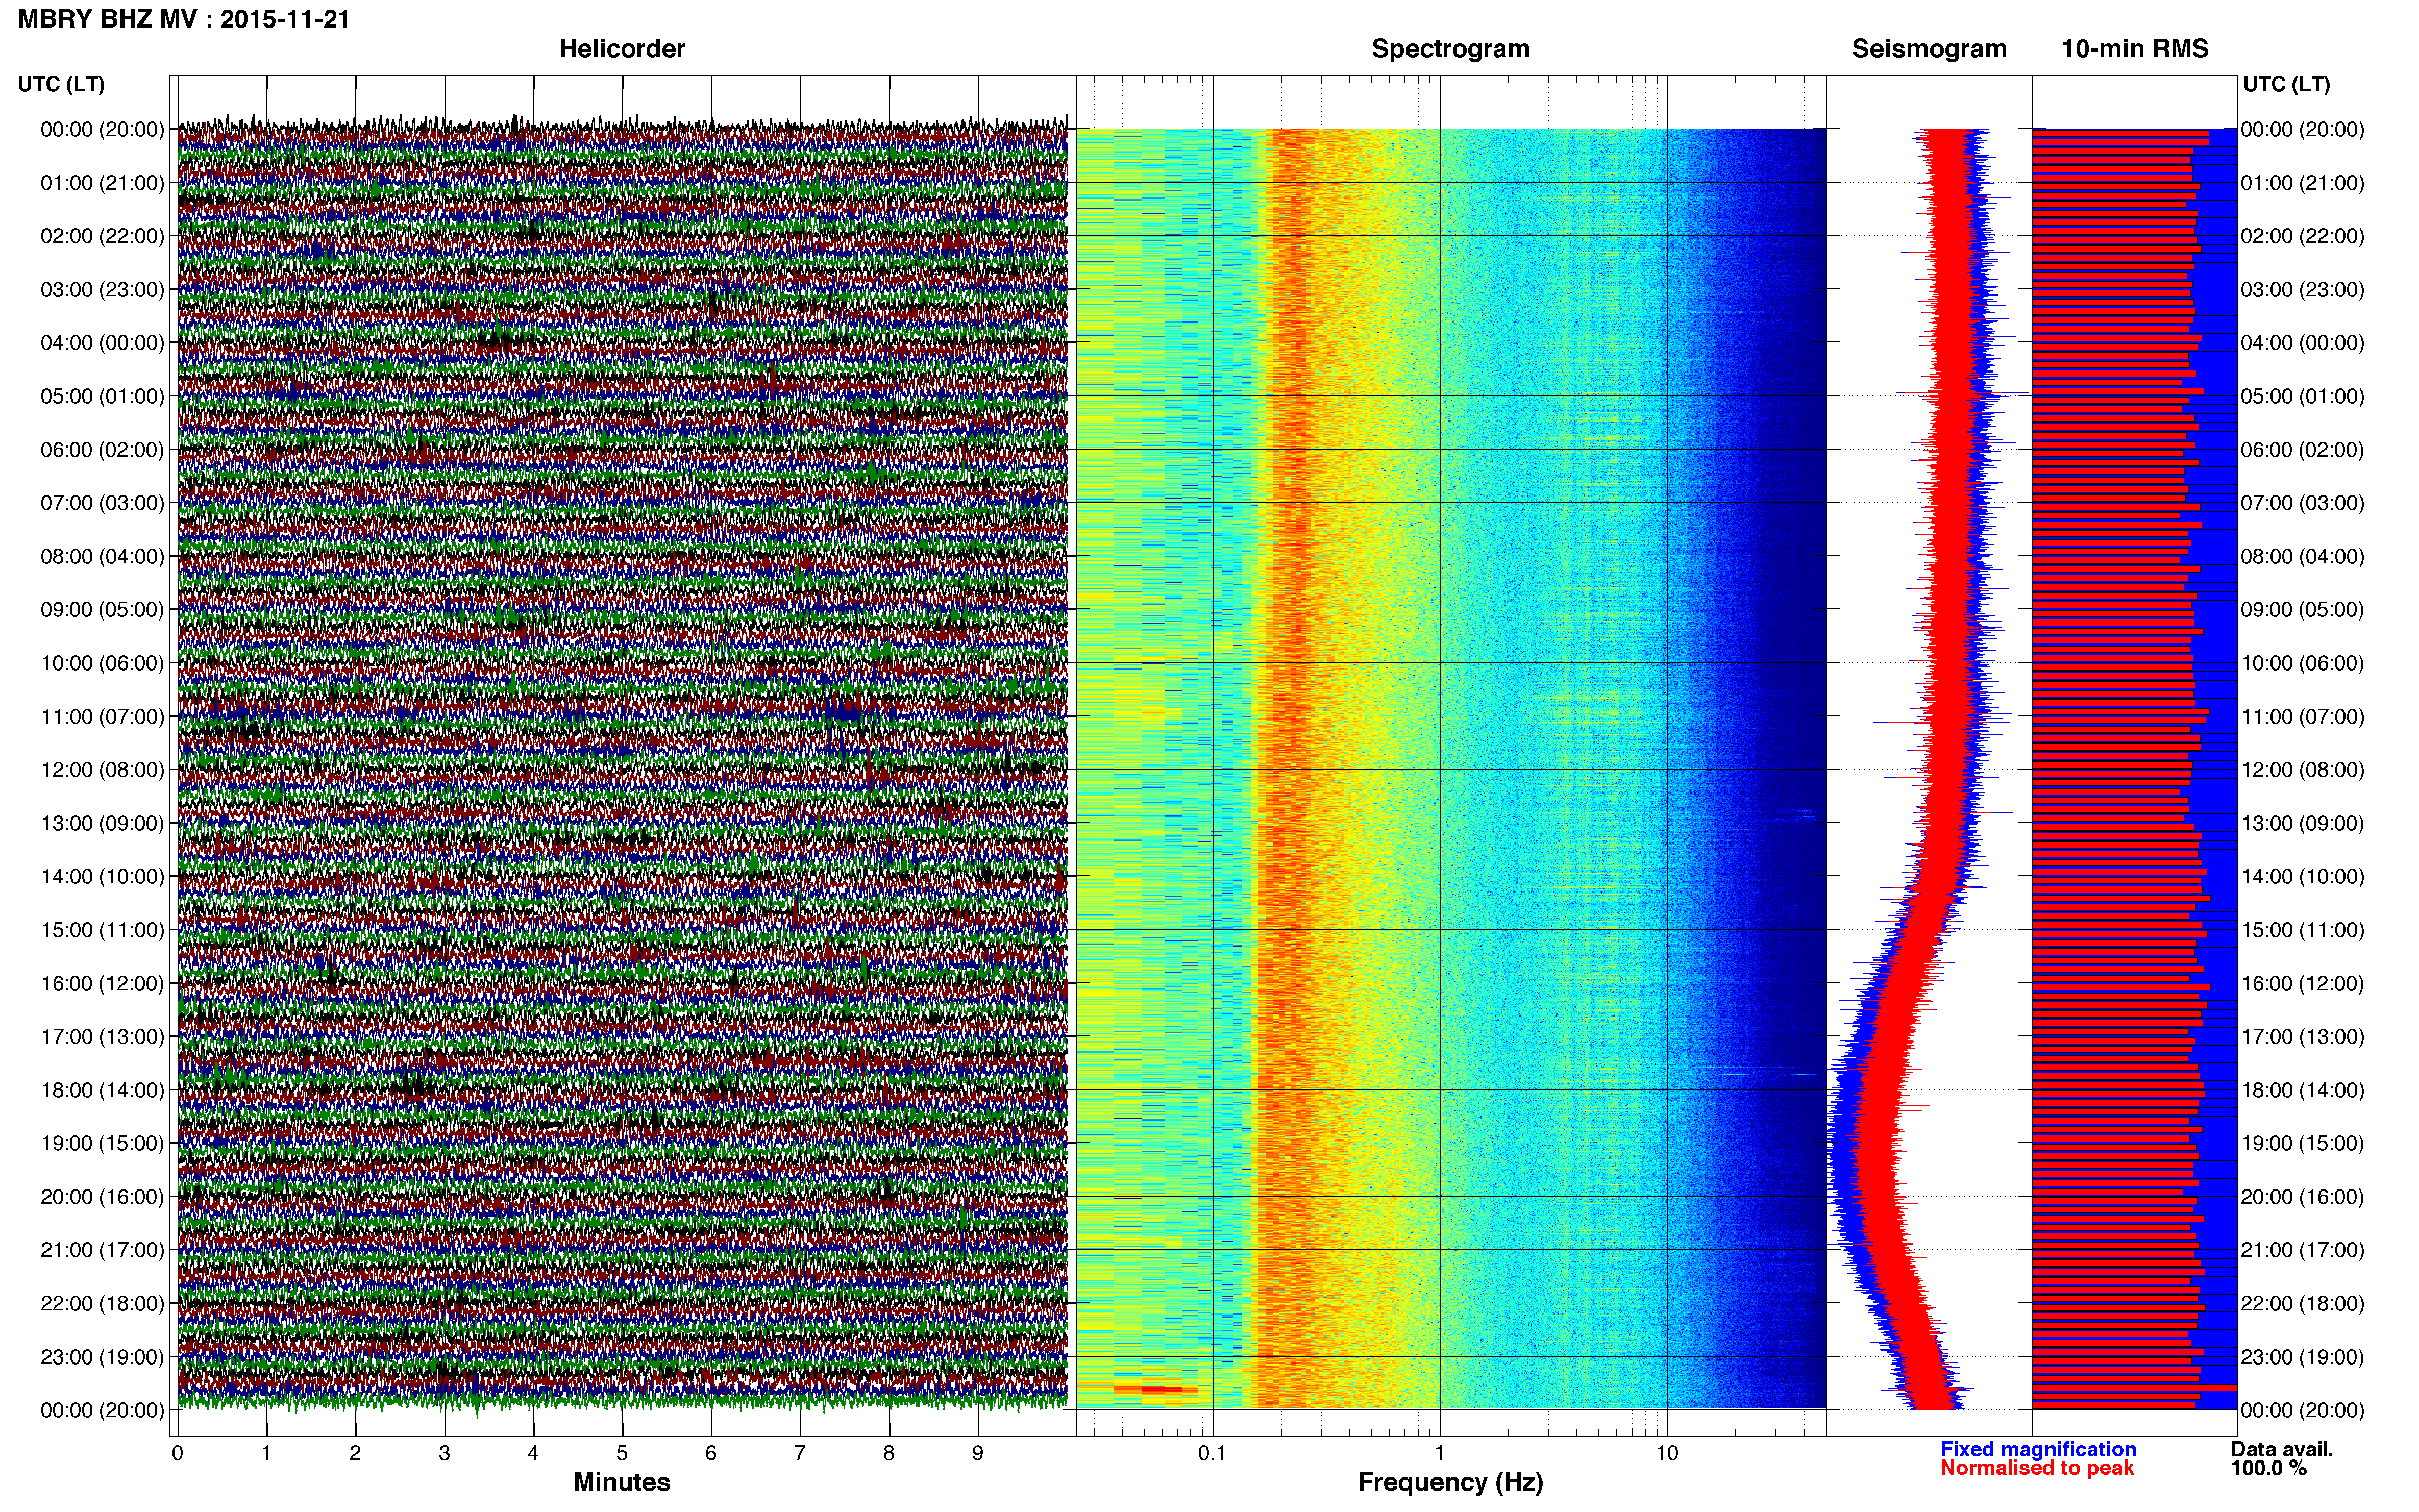Image resolution: width=2419 pixels, height=1512 pixels.
Task: Click the '2' tick on the Minutes axis
Action: tap(355, 1454)
